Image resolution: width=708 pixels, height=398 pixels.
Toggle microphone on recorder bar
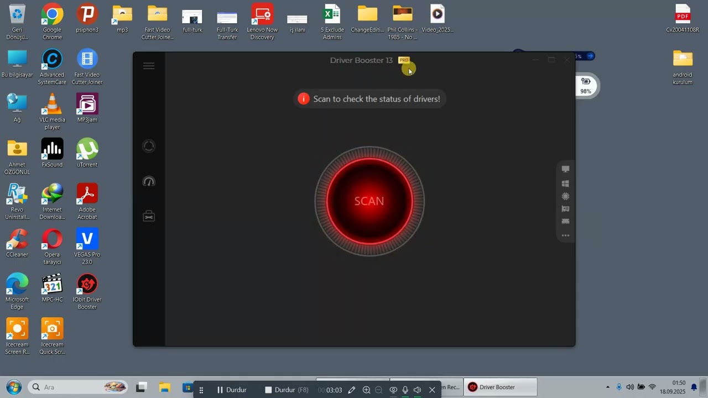(x=405, y=390)
